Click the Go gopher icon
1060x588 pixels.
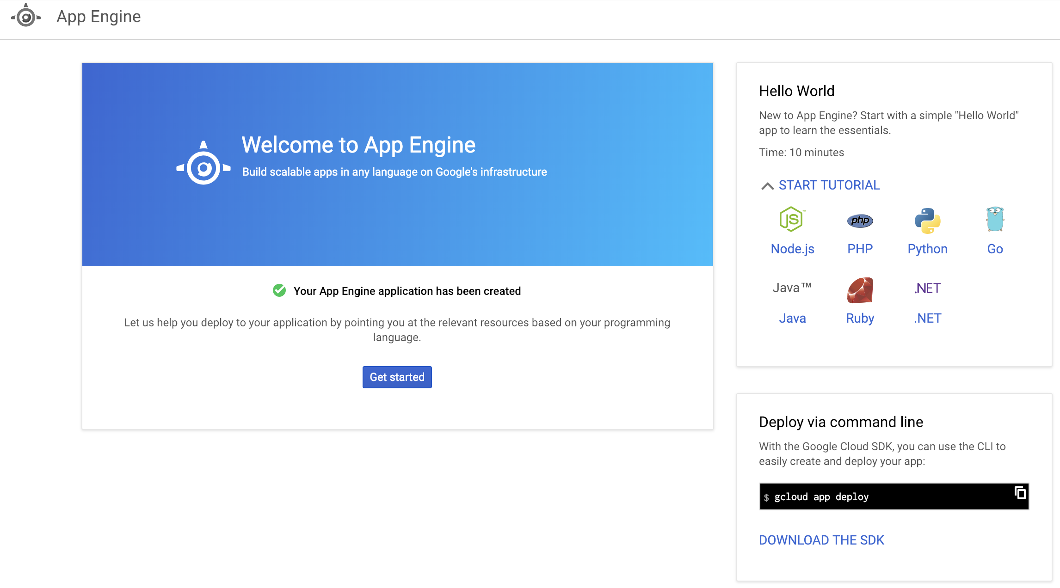point(995,219)
